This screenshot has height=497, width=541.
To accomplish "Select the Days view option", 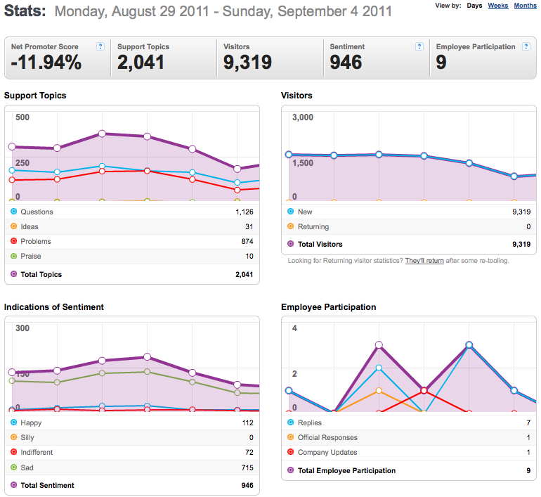I will click(x=474, y=6).
